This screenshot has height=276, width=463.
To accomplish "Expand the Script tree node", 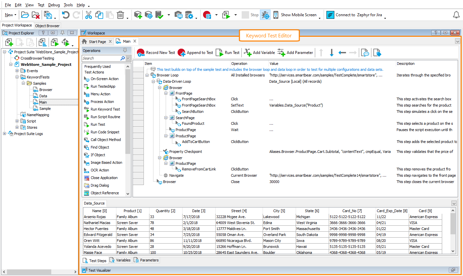I will click(17, 121).
